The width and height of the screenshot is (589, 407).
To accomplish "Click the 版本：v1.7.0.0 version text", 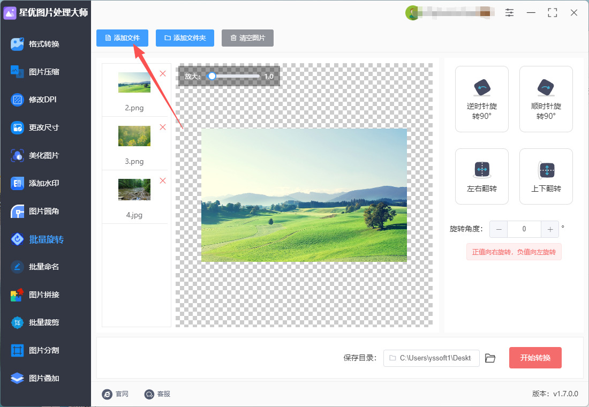I will click(x=555, y=394).
